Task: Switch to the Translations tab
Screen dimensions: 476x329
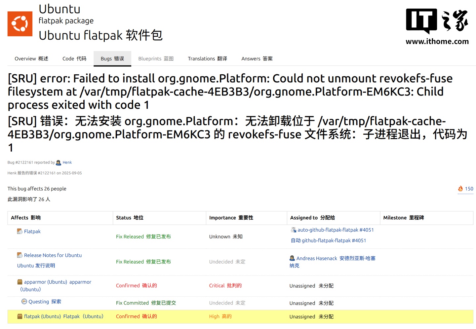Action: pos(207,58)
